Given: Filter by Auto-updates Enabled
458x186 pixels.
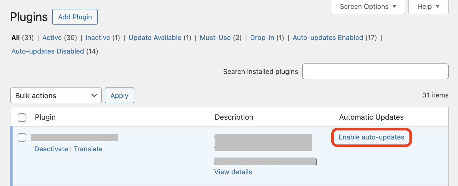Looking at the screenshot, I should pyautogui.click(x=328, y=38).
